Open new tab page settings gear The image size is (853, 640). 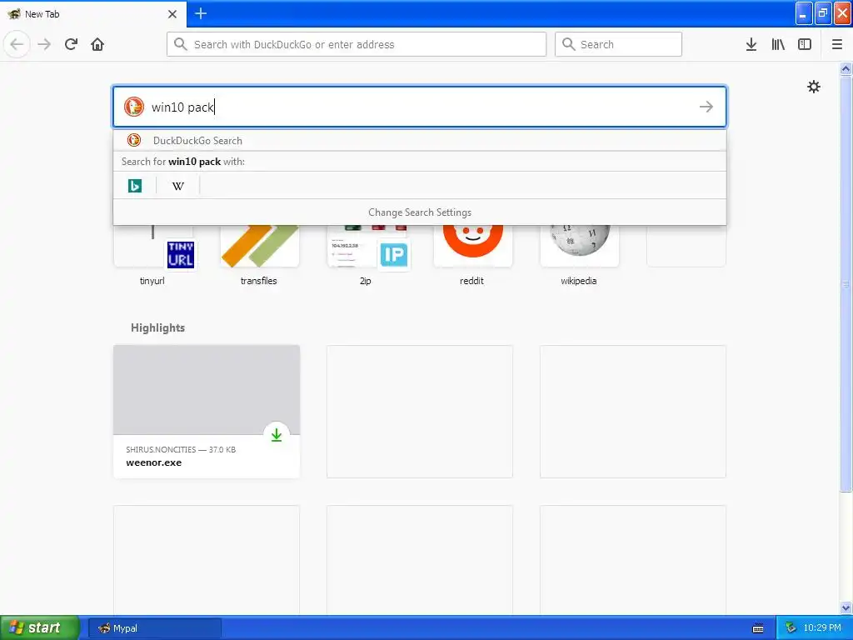[813, 87]
